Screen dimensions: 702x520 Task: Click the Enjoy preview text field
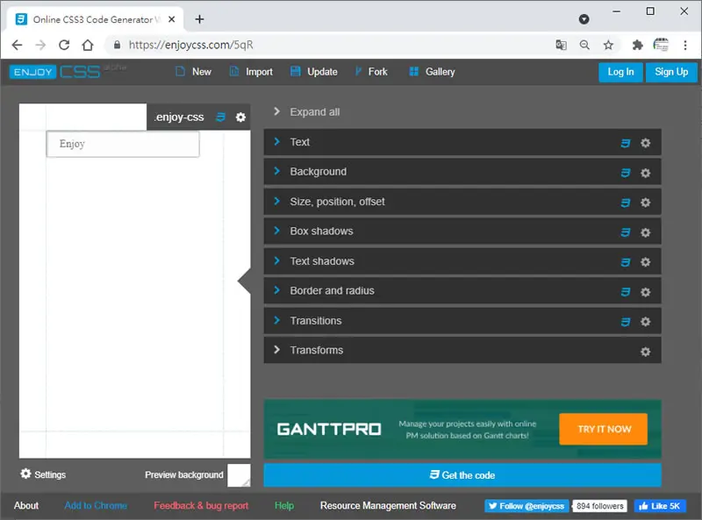pos(123,144)
